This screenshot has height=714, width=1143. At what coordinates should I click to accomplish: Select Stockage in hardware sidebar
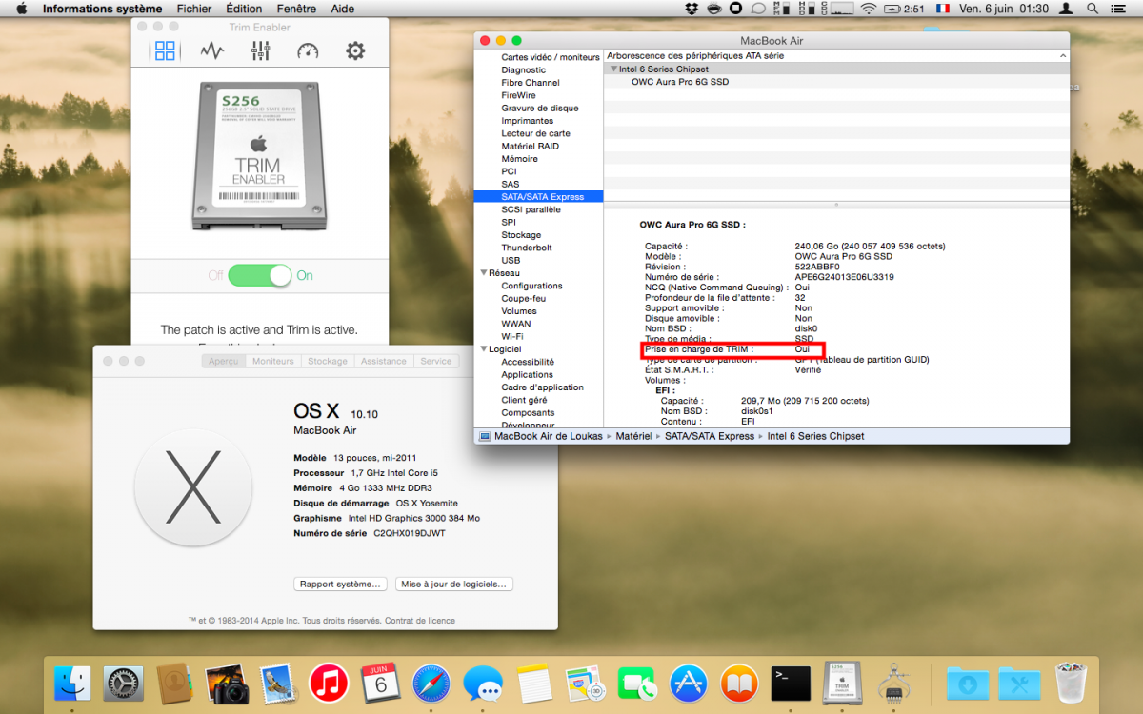[x=521, y=235]
